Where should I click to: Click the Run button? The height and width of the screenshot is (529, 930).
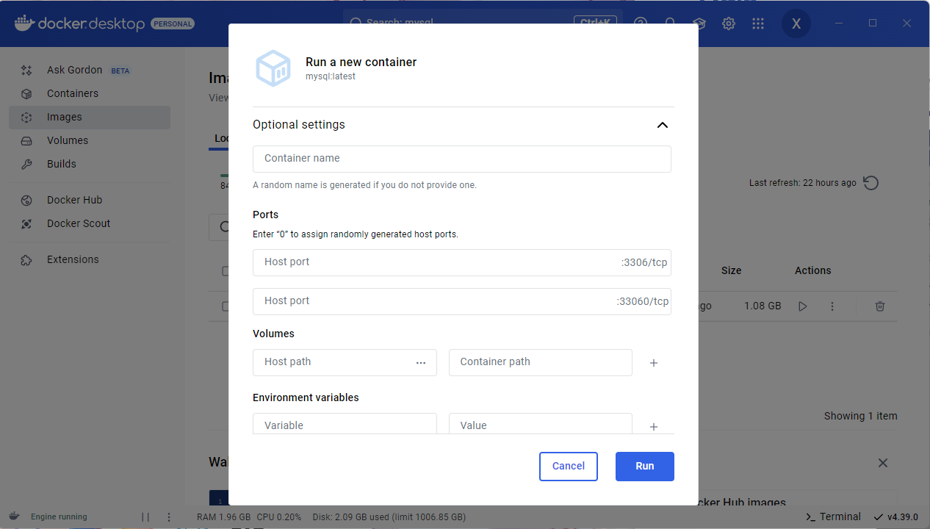point(644,466)
